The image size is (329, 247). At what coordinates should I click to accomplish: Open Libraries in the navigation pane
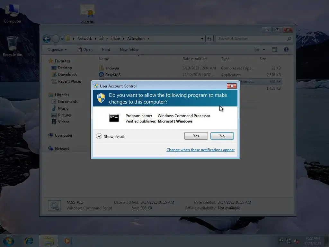click(x=62, y=95)
